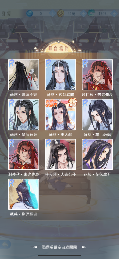Screen dimensions: 119x259
Task: Open the 蘇慈・玄都異聞 card
Action: pos(60,75)
